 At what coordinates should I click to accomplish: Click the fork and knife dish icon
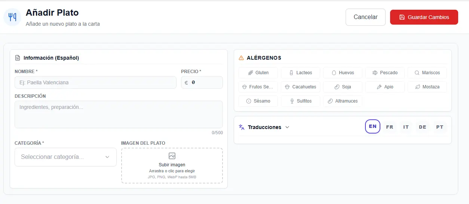click(12, 17)
